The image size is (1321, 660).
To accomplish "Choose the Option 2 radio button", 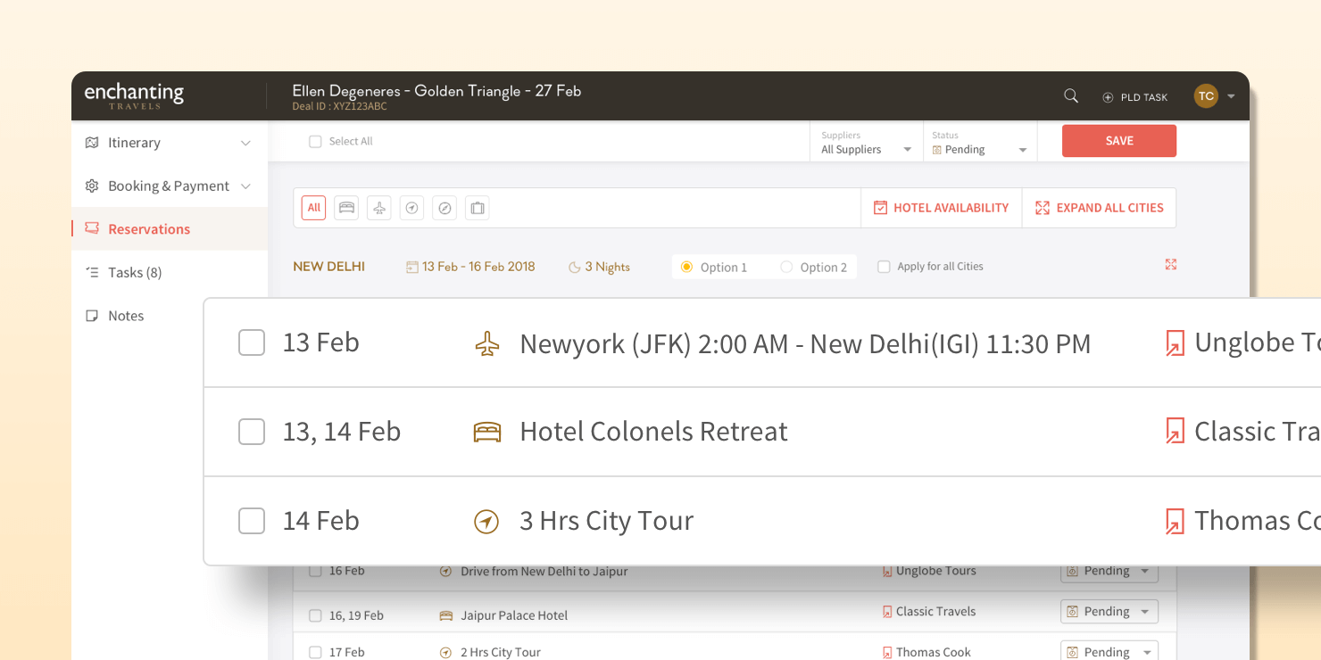I will click(x=786, y=267).
